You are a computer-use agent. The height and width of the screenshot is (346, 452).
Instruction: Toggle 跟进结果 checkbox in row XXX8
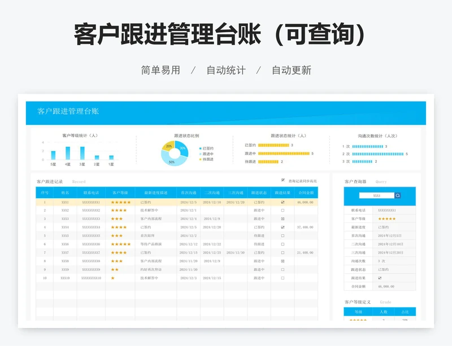tap(282, 261)
